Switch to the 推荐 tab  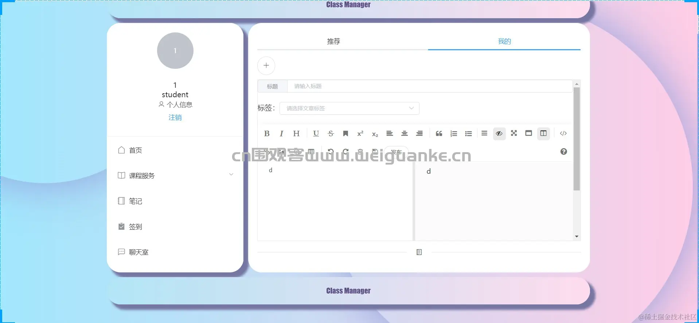333,42
